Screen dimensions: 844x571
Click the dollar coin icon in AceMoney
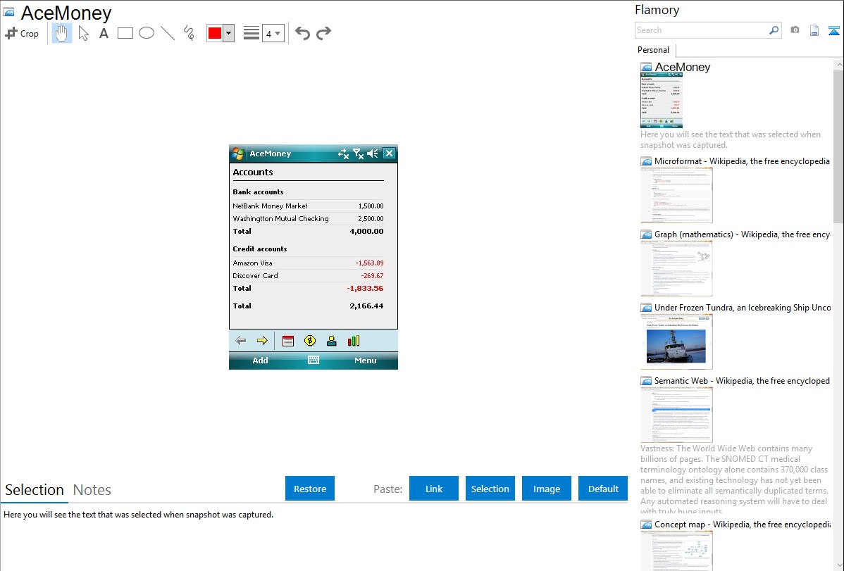coord(310,341)
